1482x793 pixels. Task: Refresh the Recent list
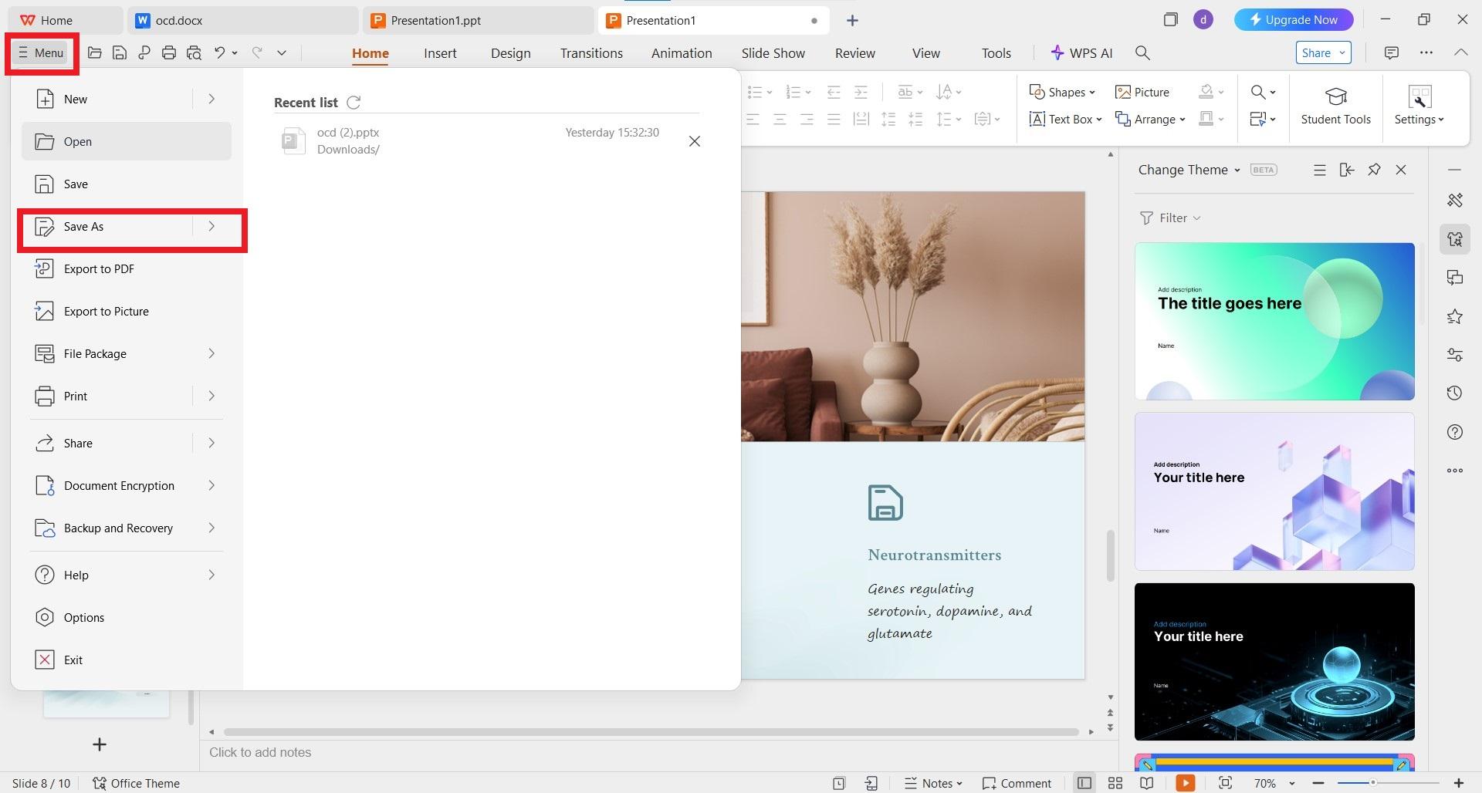point(354,103)
